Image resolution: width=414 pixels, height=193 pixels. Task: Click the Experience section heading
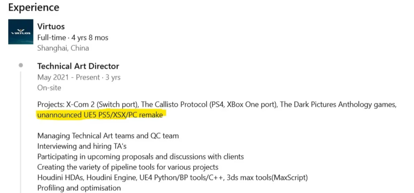tap(34, 8)
